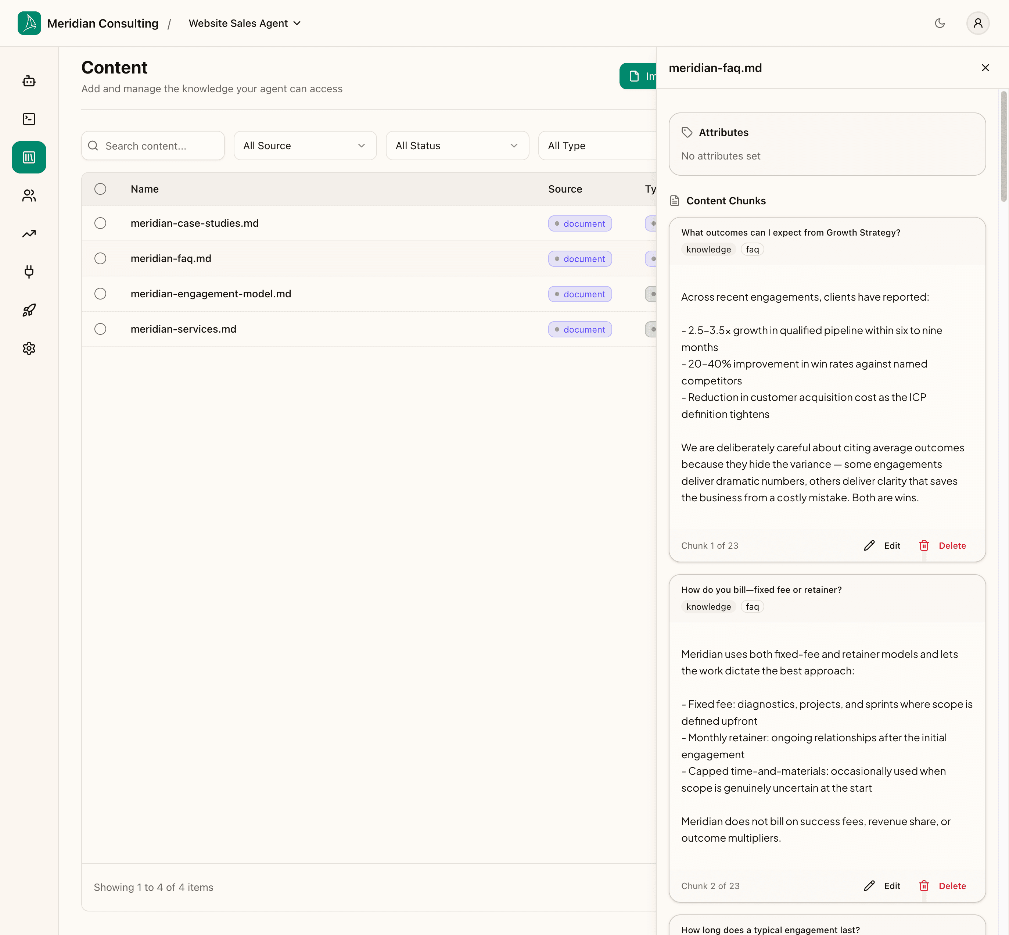Open the All Type filter dropdown
Viewport: 1009px width, 935px height.
[597, 146]
